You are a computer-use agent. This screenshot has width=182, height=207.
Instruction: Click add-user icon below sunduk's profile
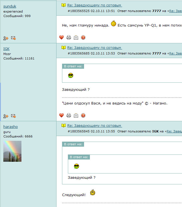coord(6,38)
